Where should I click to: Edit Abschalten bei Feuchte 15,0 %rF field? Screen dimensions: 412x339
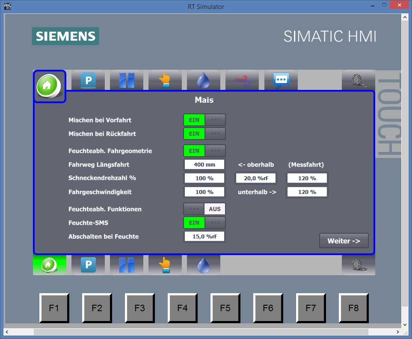click(x=204, y=237)
